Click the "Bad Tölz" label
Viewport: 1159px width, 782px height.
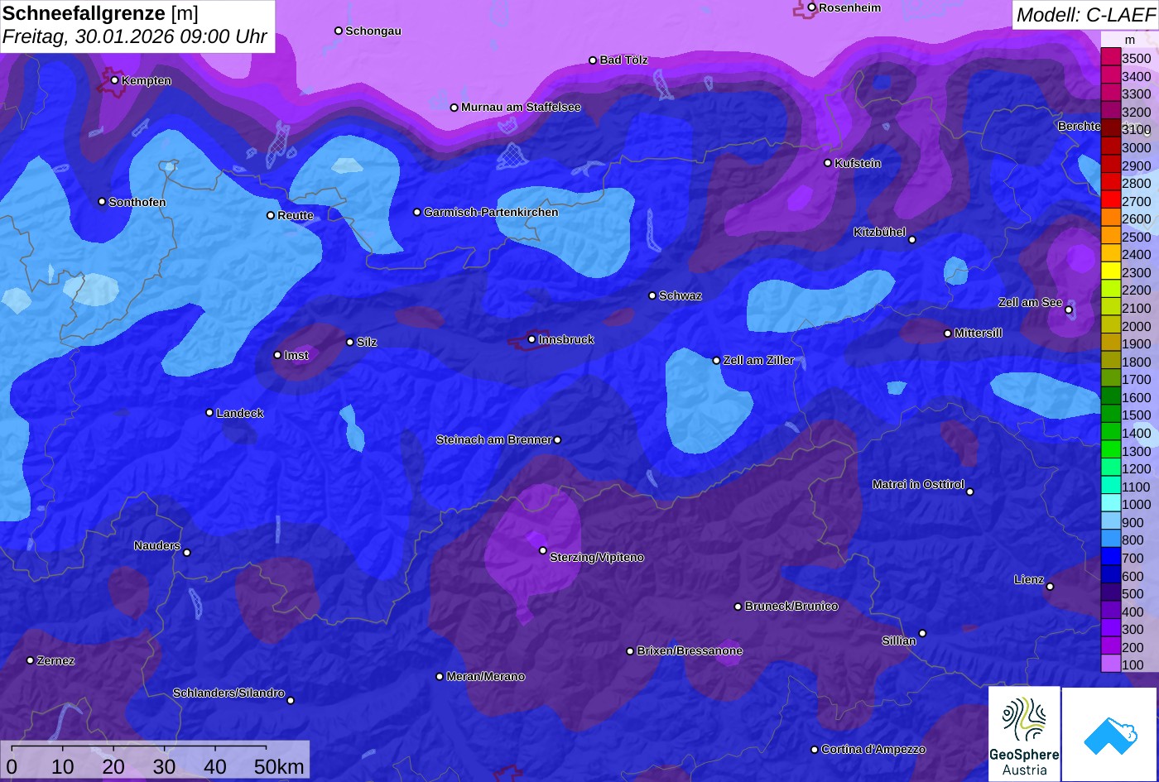pyautogui.click(x=624, y=60)
